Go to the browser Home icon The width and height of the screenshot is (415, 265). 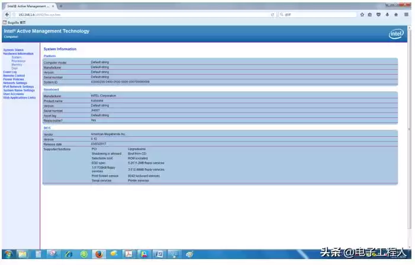395,14
